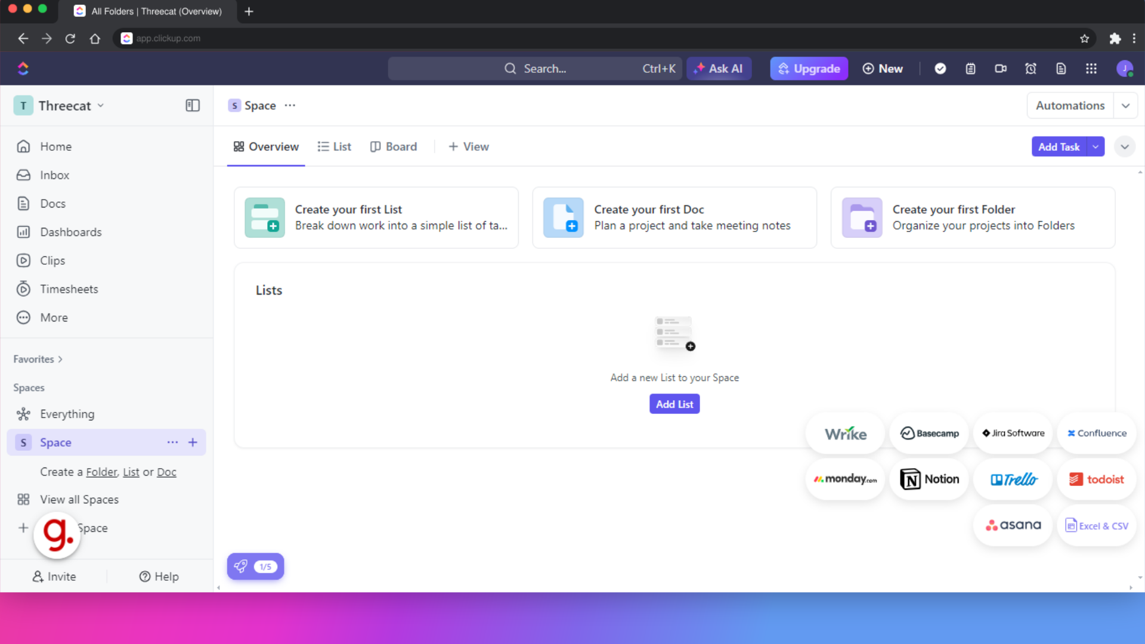Click the Automations button
The image size is (1145, 644).
click(1070, 106)
